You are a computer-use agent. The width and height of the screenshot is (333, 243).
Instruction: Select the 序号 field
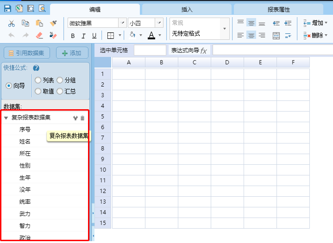25,129
